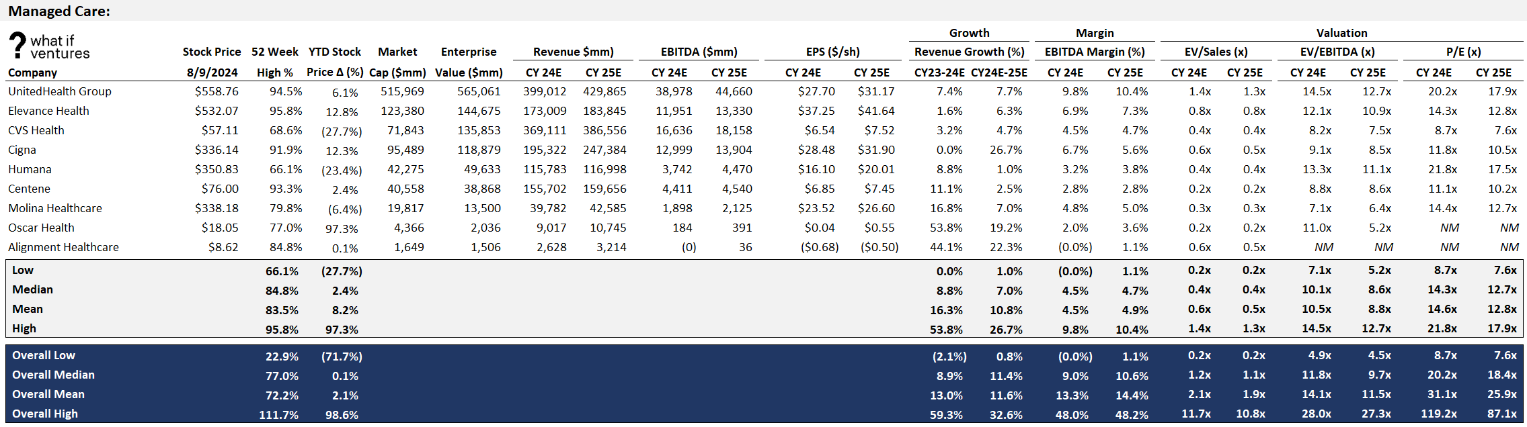Select the EV/EBITDA (x) header

tap(1337, 52)
